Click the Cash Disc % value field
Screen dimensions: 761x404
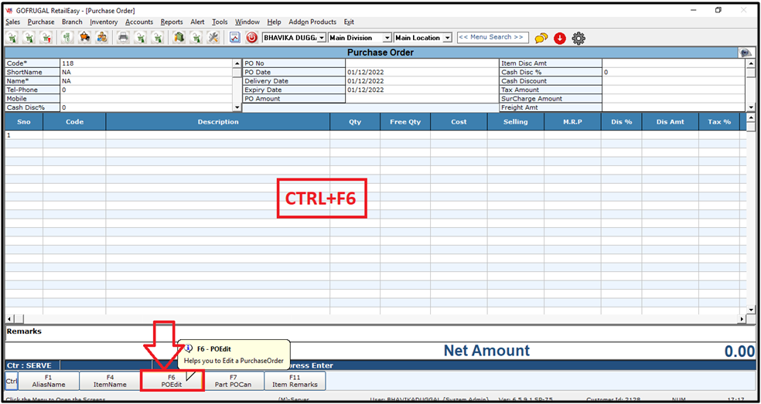coord(674,72)
